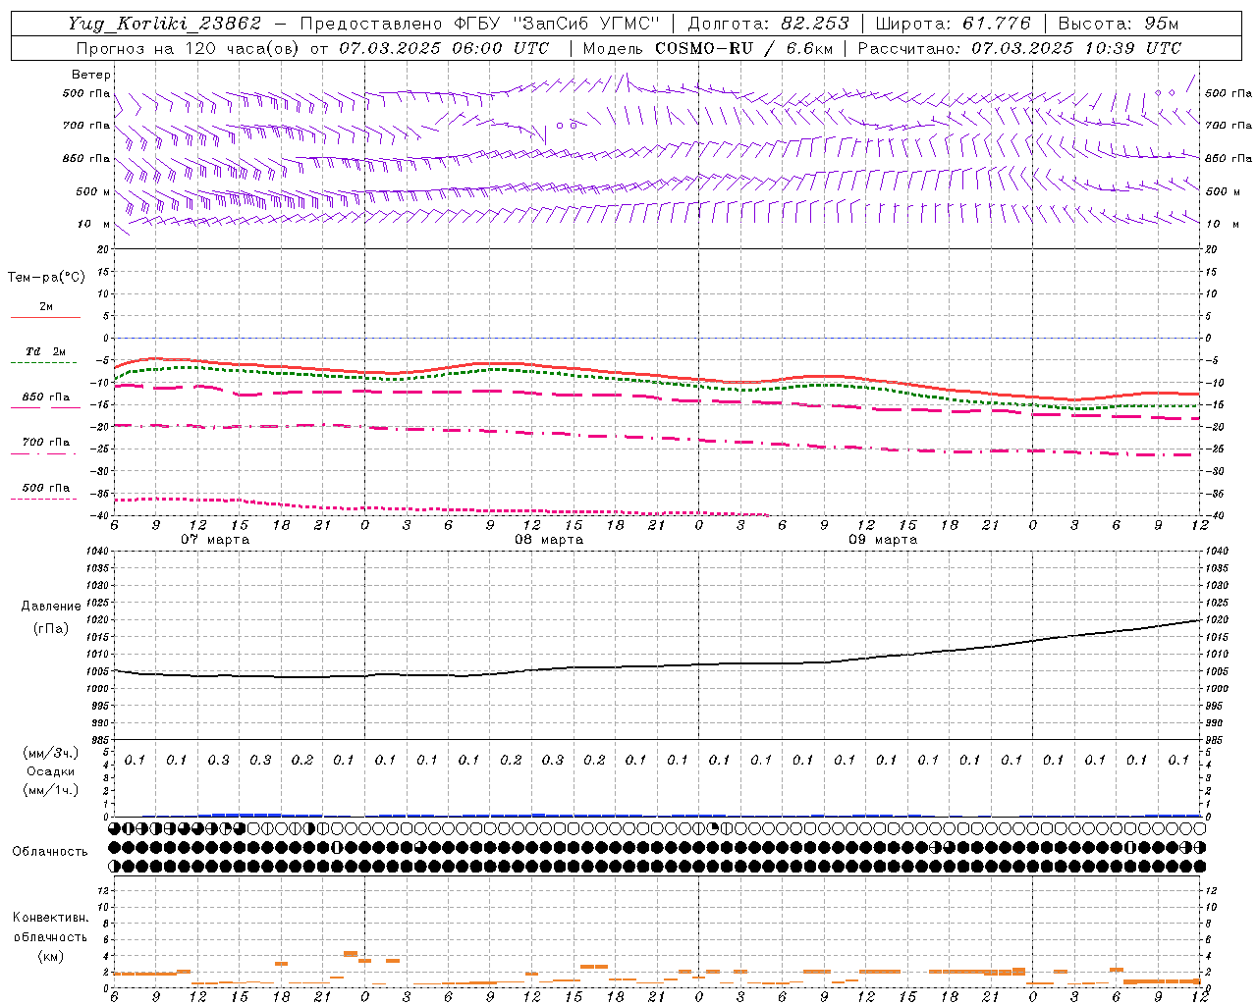Click the Тем-ра(°C) panel label
1257x1005 pixels.
click(x=46, y=278)
